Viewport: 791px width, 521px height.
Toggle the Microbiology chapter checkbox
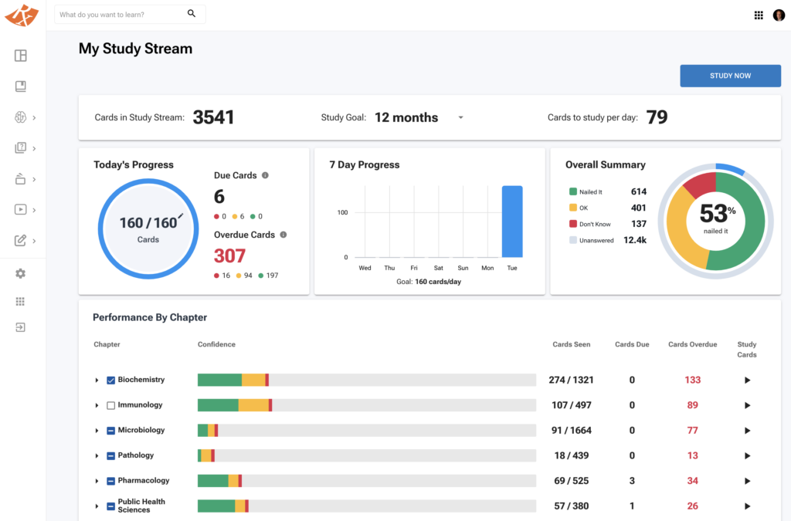(x=110, y=431)
